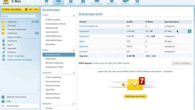Switch to the E-Mail navigation tab
This screenshot has width=195, height=110.
click(x=58, y=2)
